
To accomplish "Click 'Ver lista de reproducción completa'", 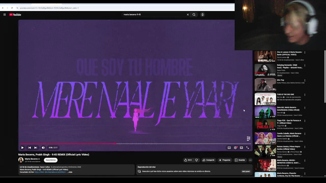I will [x=289, y=100].
